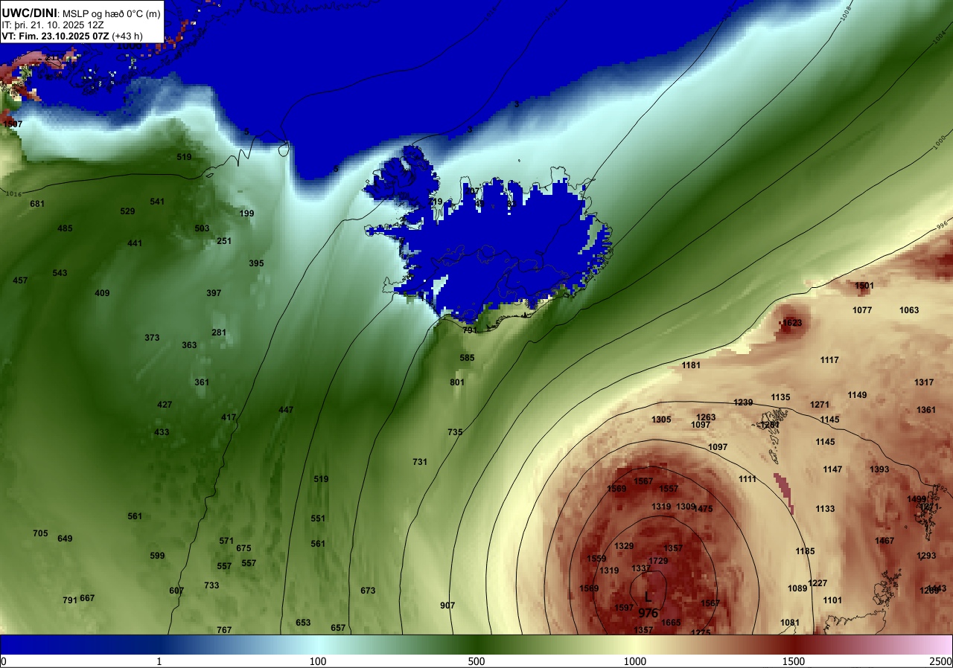The image size is (953, 668).
Task: Select the 1063 value on the map
Action: pyautogui.click(x=909, y=310)
